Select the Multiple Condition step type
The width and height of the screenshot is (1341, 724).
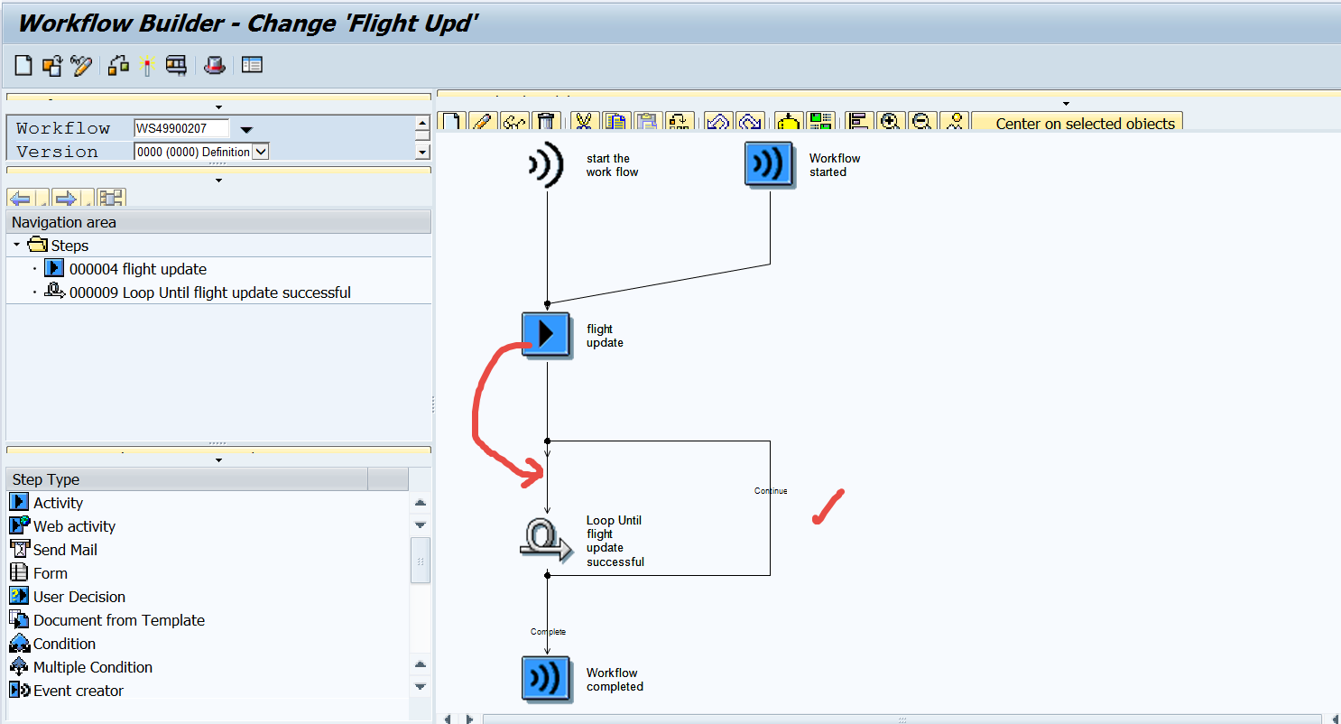(x=93, y=667)
